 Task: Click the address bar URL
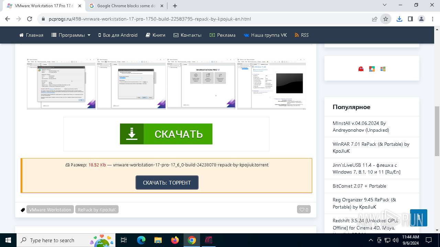click(150, 19)
